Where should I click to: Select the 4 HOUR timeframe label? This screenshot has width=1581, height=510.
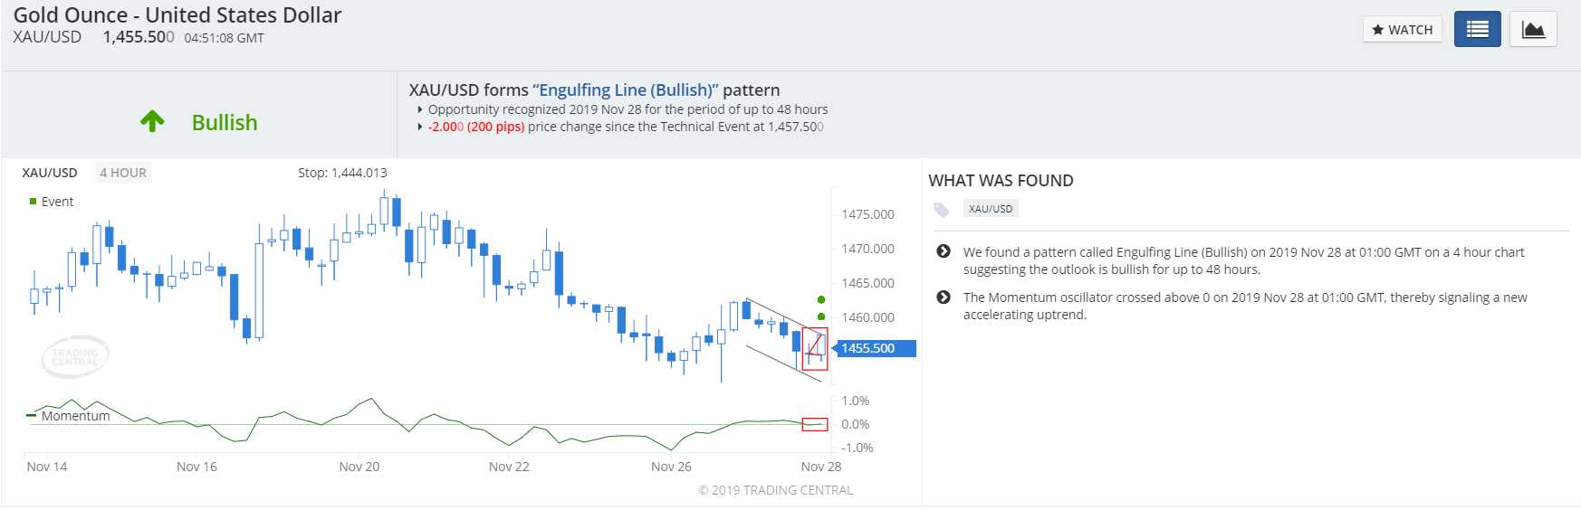pos(123,173)
